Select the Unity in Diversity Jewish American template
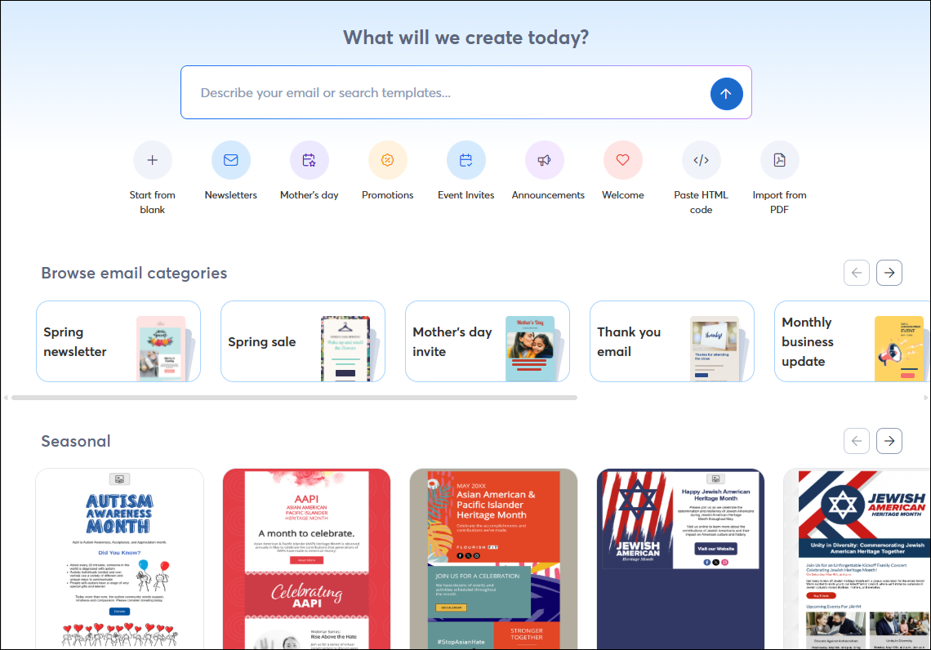931x650 pixels. 857,559
